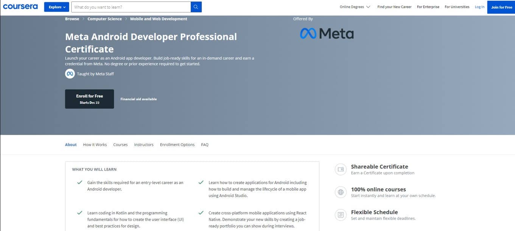Select Log In at the top right

(479, 6)
